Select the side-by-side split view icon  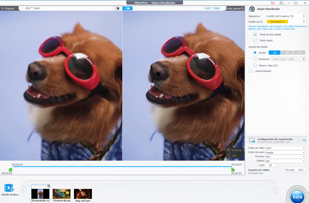click(x=127, y=9)
